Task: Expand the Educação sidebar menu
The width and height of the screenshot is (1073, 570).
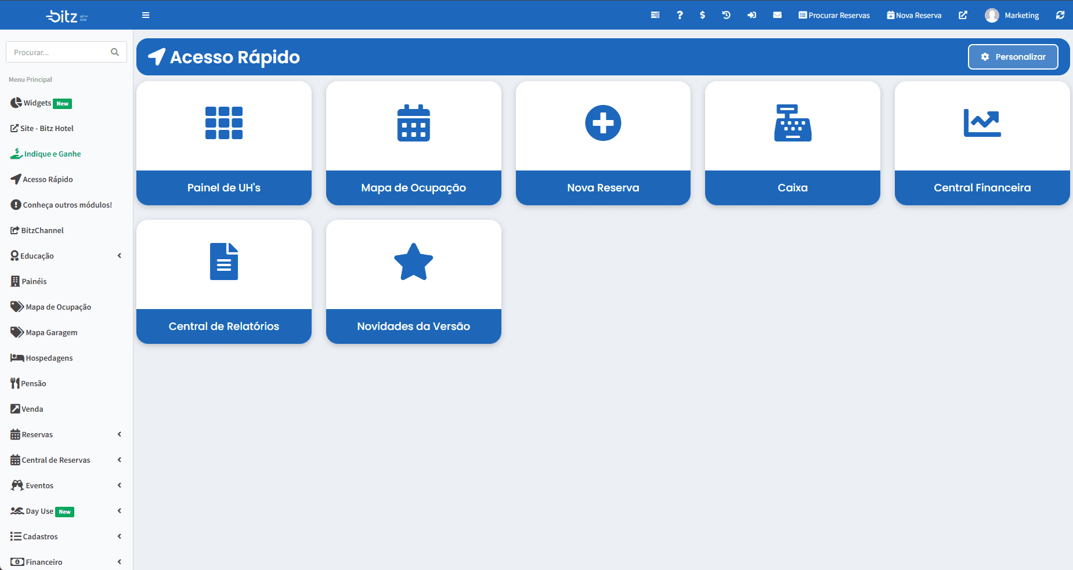Action: [x=67, y=256]
